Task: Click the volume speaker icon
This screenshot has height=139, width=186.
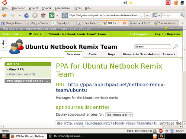Action: click(125, 3)
